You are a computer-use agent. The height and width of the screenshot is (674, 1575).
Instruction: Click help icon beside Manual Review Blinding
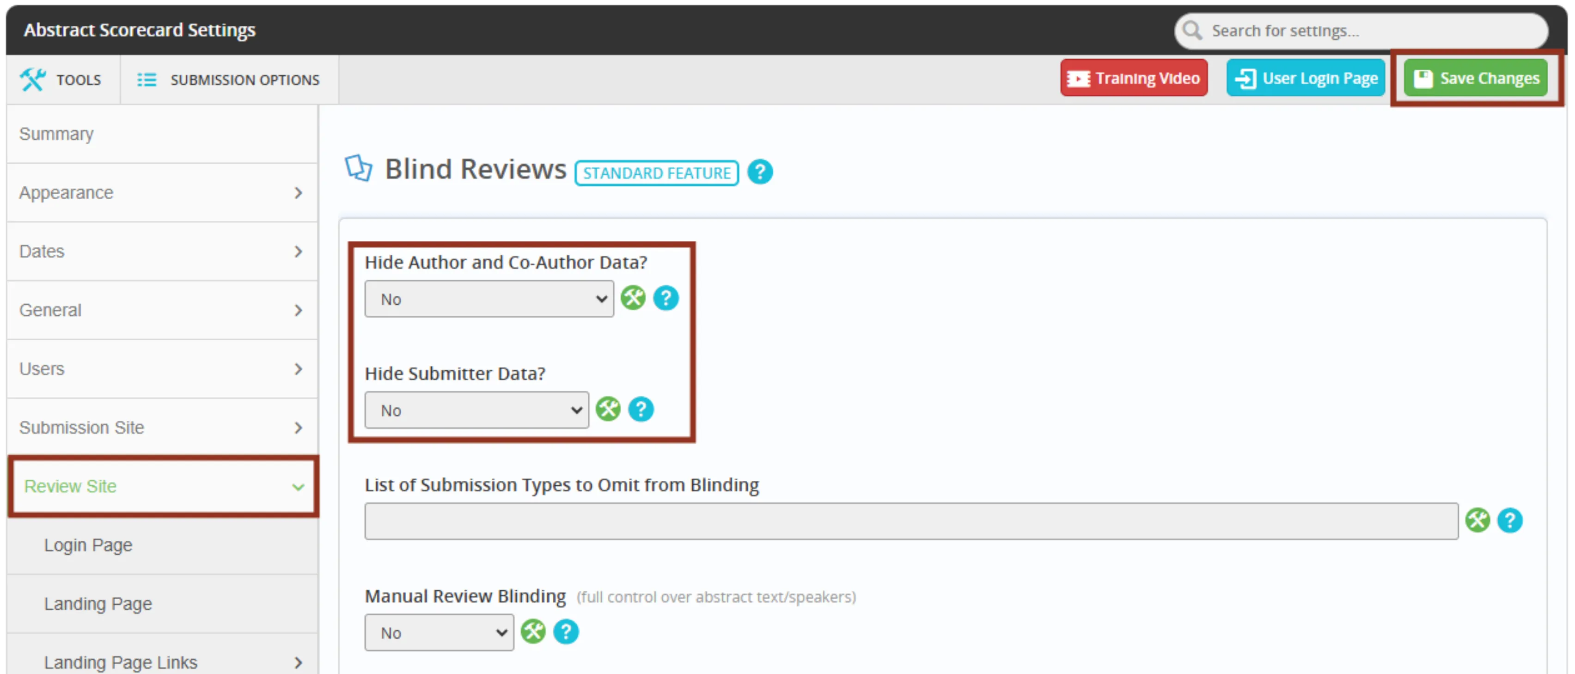(566, 632)
